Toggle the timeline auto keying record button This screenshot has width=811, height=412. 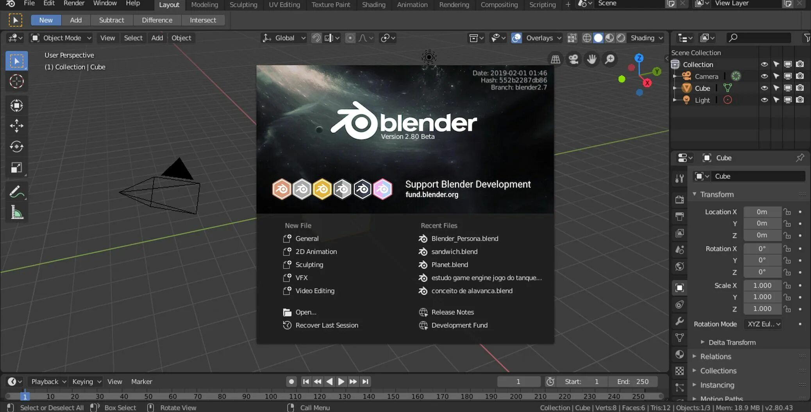(x=291, y=382)
